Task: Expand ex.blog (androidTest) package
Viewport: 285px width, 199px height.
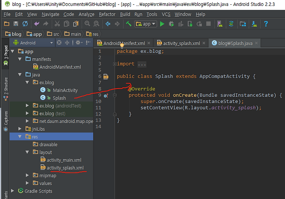Action: (27, 106)
